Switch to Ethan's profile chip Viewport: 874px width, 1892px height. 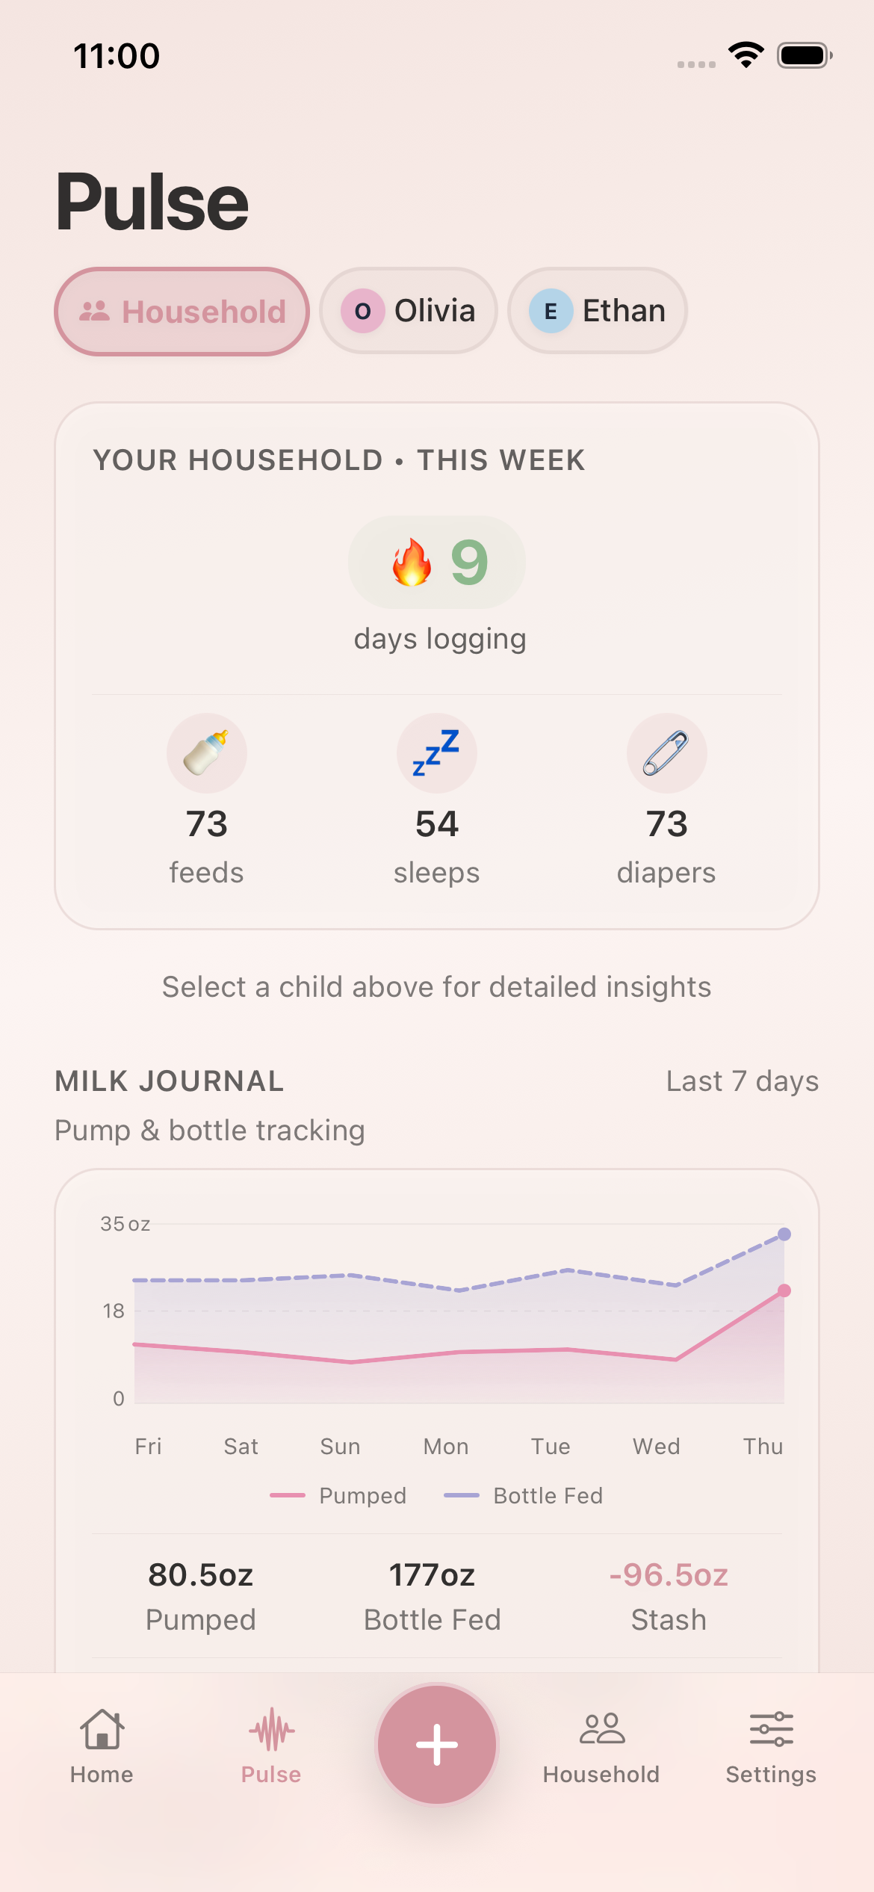598,311
